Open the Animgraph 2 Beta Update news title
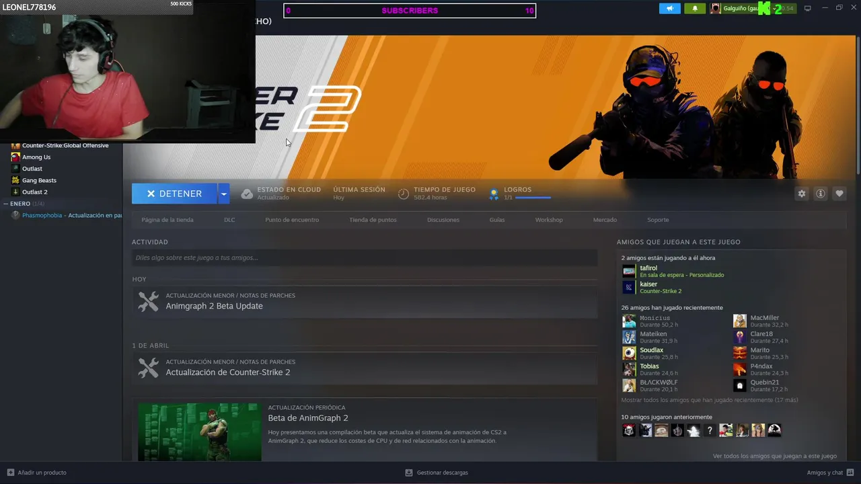 coord(215,306)
